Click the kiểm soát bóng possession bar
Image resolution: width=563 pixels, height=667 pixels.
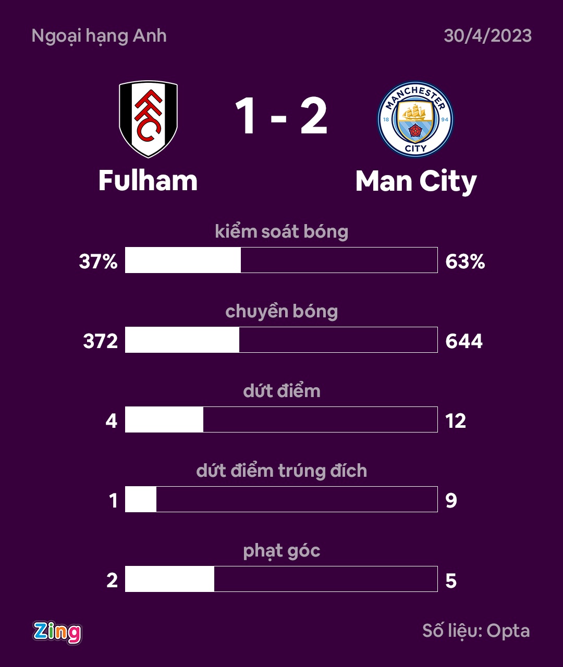point(281,260)
